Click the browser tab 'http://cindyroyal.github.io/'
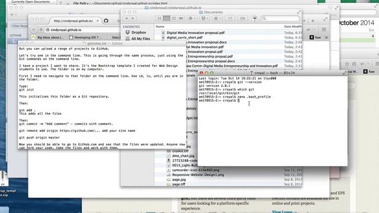 73,21
